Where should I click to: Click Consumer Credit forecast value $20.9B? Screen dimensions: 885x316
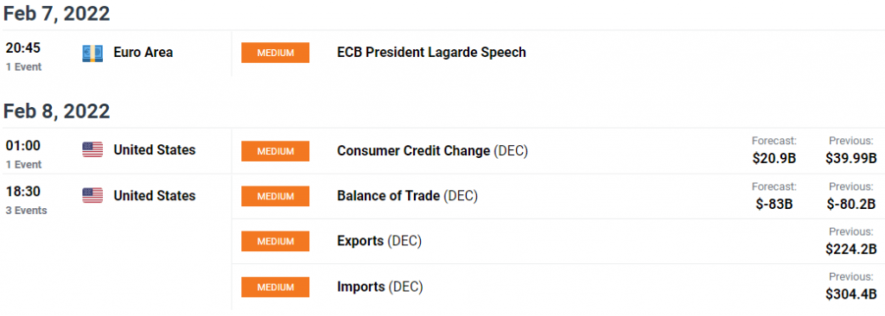[x=774, y=159]
